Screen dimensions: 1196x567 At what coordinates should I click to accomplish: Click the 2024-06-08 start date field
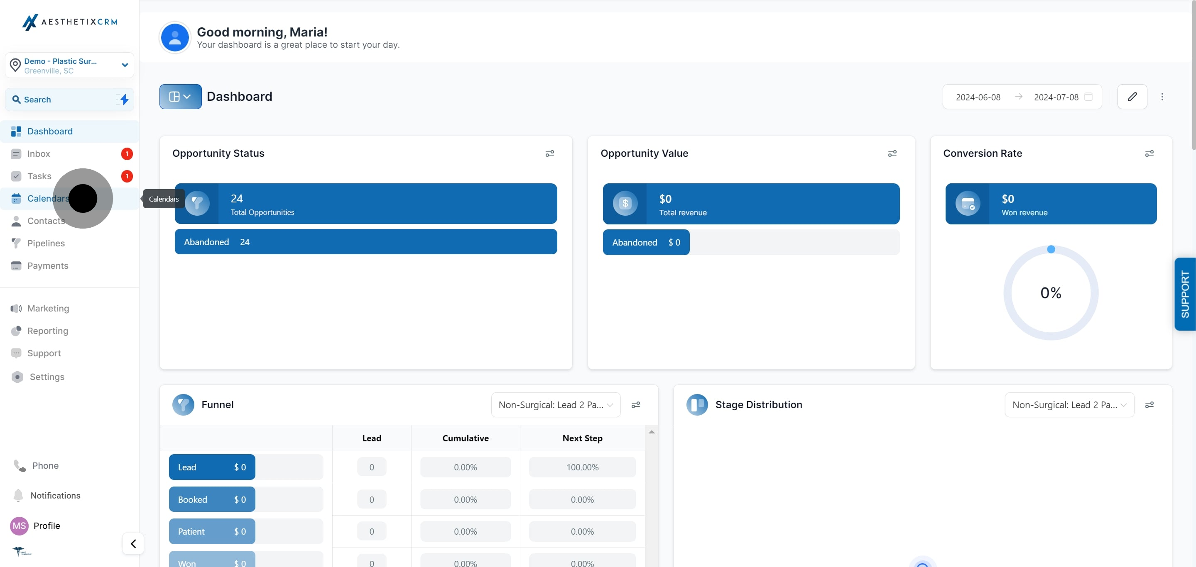(978, 97)
